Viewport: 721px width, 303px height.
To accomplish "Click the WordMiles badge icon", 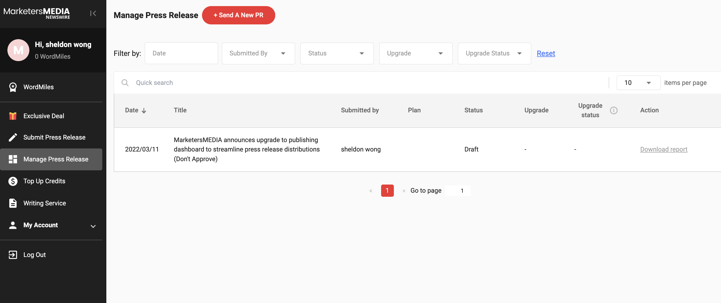I will (13, 87).
